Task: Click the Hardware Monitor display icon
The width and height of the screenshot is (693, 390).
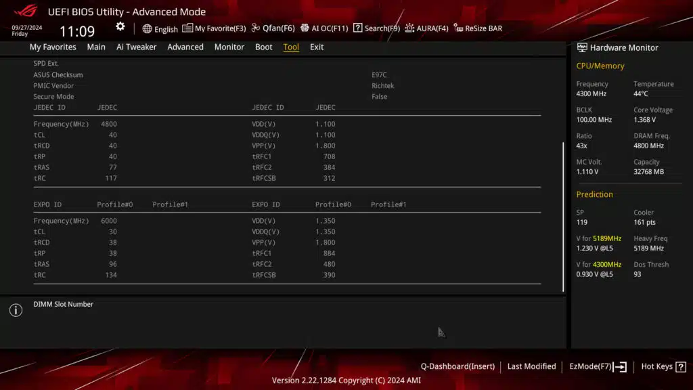Action: pos(582,47)
